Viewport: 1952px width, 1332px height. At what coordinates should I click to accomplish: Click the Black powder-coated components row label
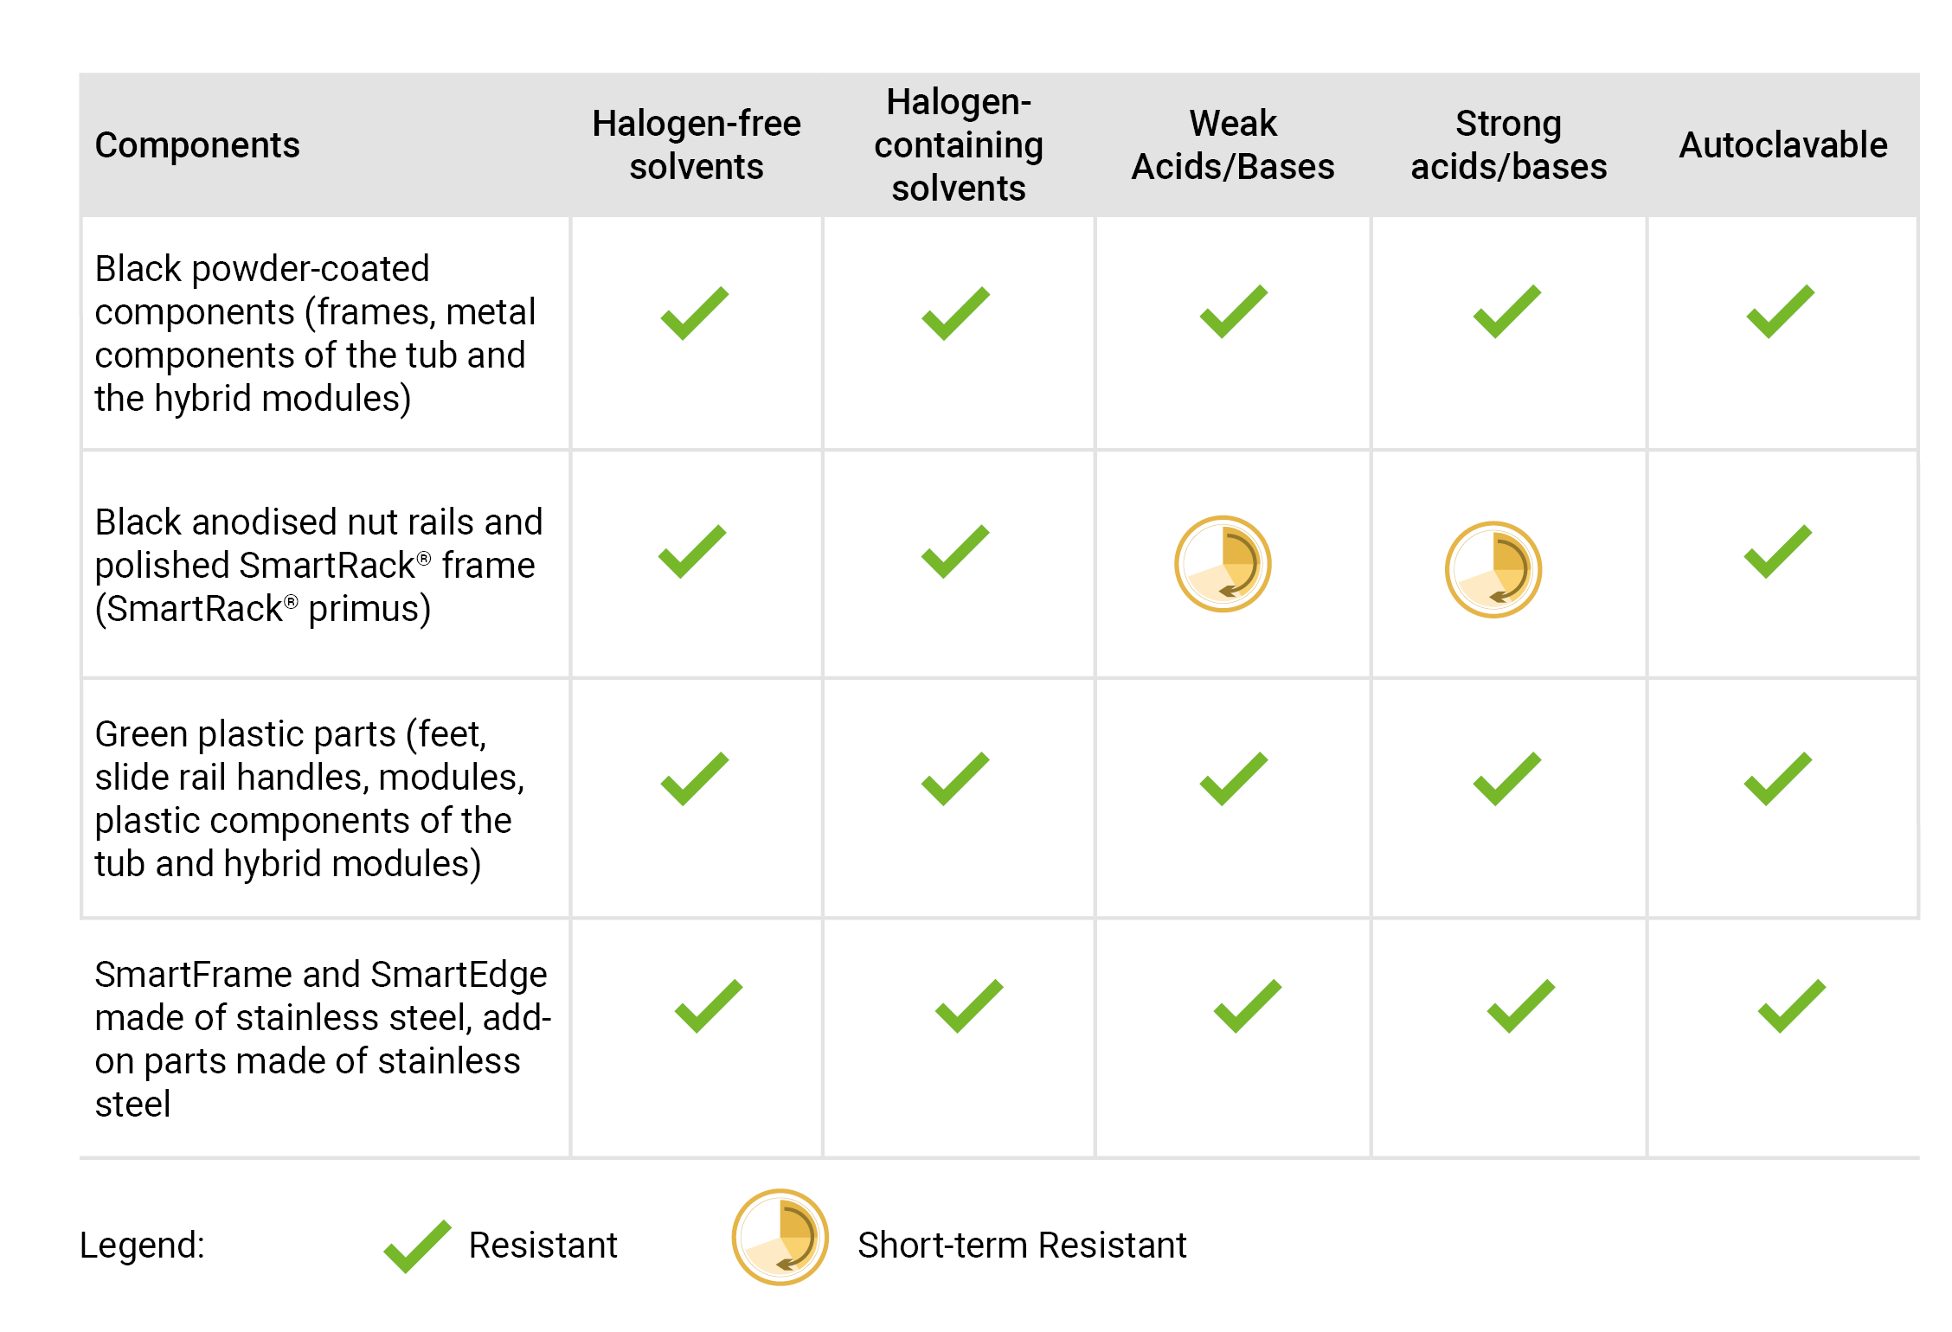315,334
